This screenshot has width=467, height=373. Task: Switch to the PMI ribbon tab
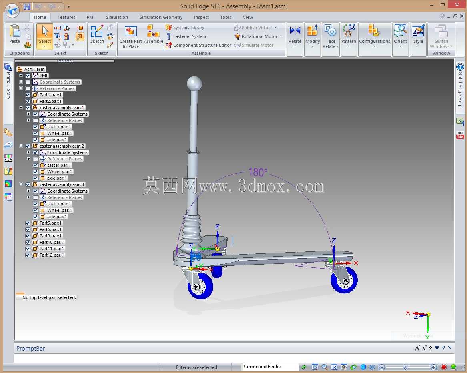coord(90,17)
